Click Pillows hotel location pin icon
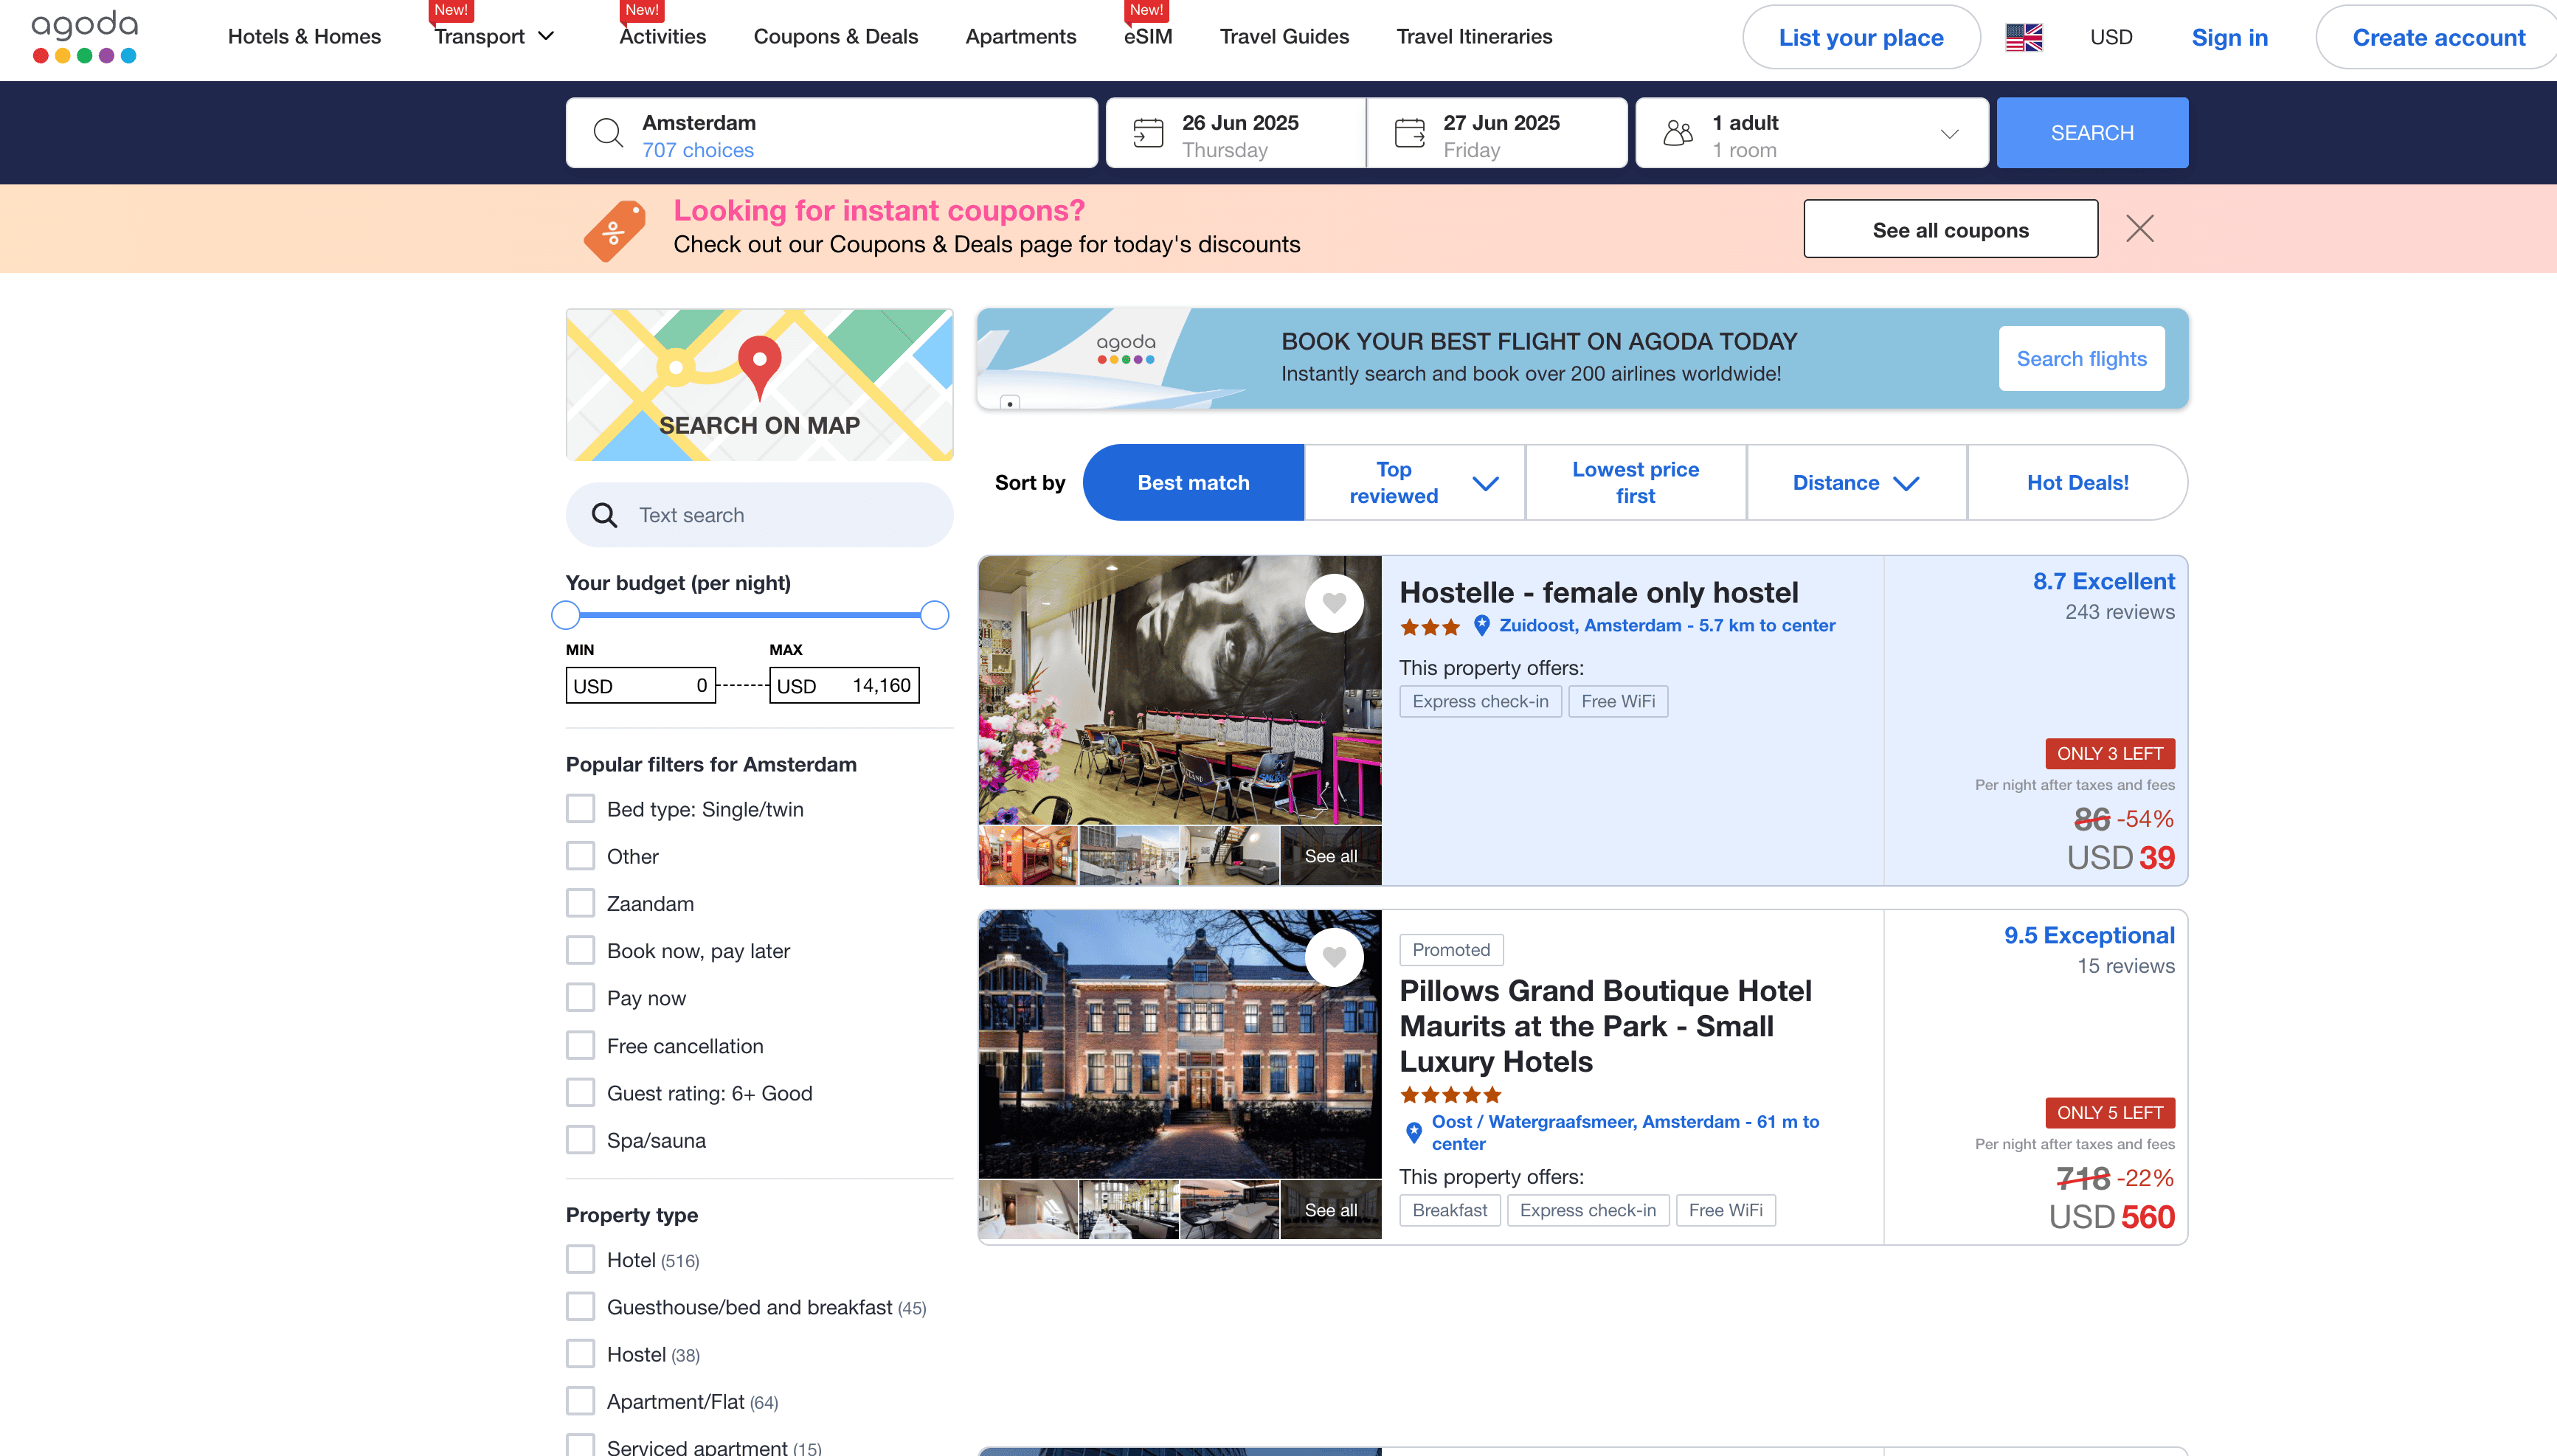The image size is (2557, 1456). [x=1413, y=1132]
